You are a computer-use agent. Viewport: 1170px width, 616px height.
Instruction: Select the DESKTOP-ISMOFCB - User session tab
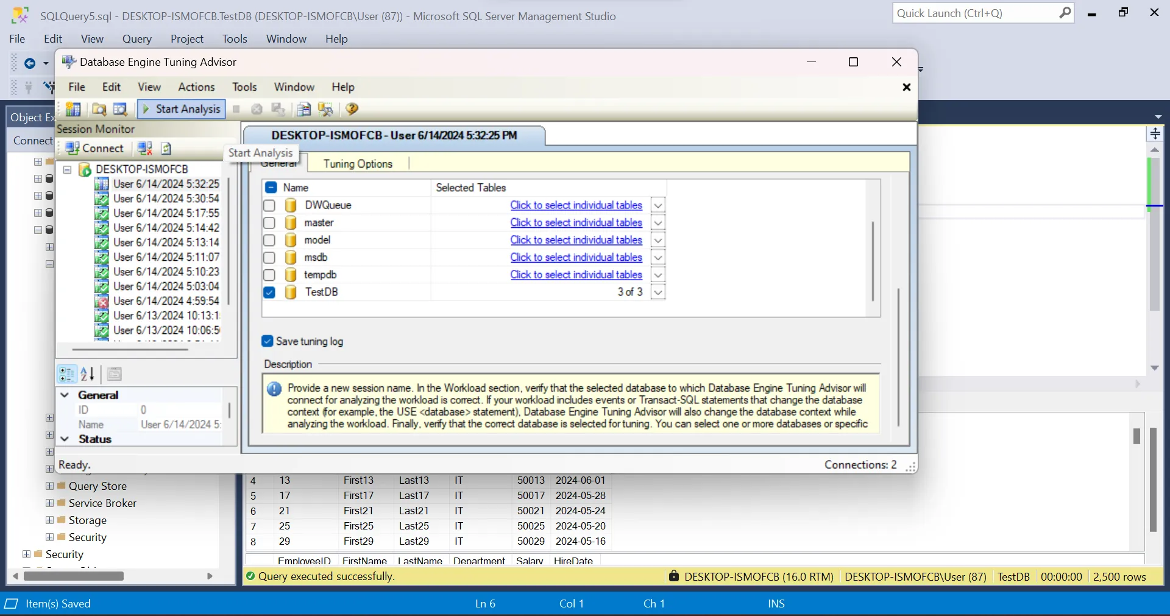pos(394,135)
